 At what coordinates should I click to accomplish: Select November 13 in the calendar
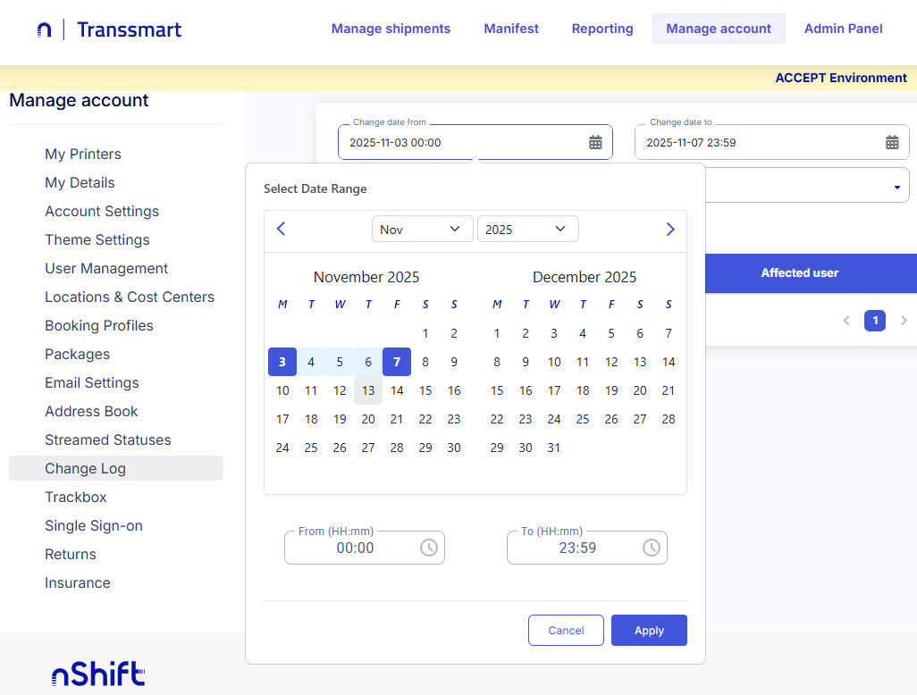(x=368, y=390)
